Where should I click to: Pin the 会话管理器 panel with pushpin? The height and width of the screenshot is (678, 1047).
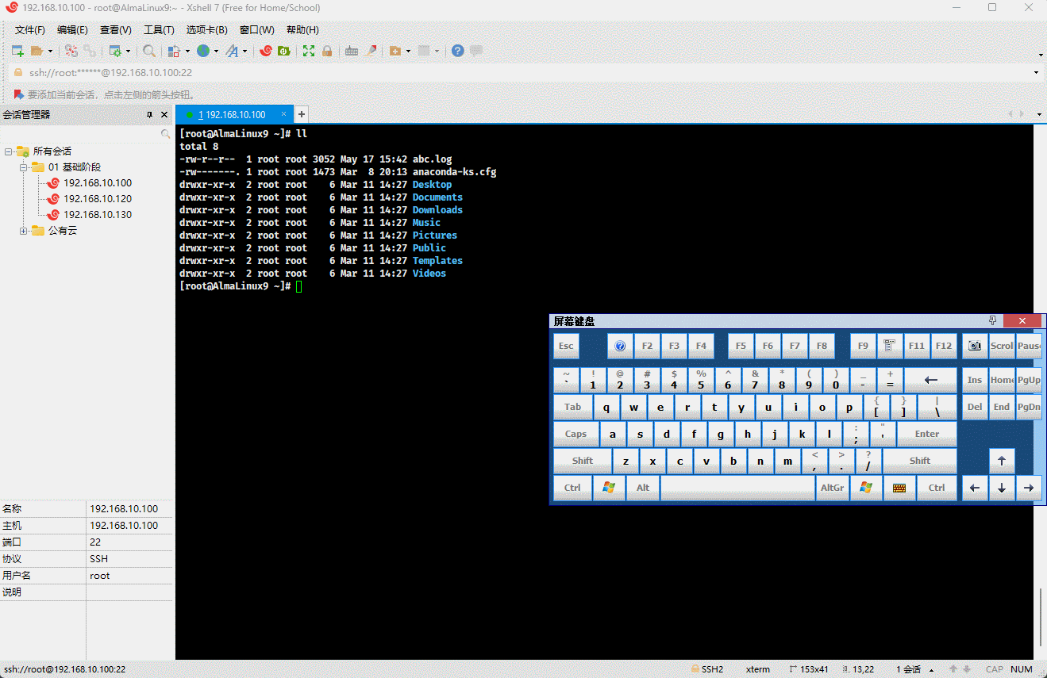point(149,115)
